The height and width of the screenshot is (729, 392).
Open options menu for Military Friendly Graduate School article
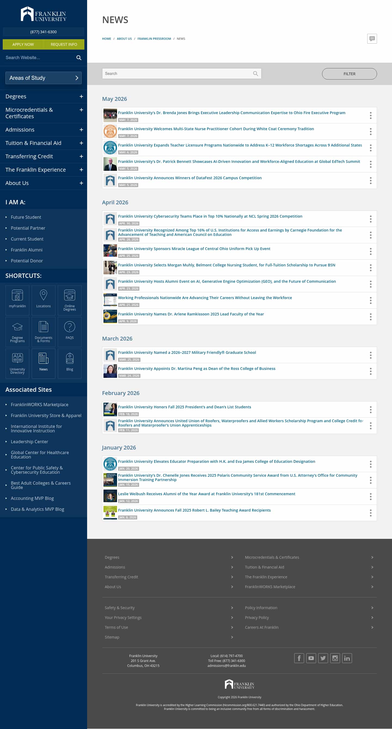tap(370, 355)
